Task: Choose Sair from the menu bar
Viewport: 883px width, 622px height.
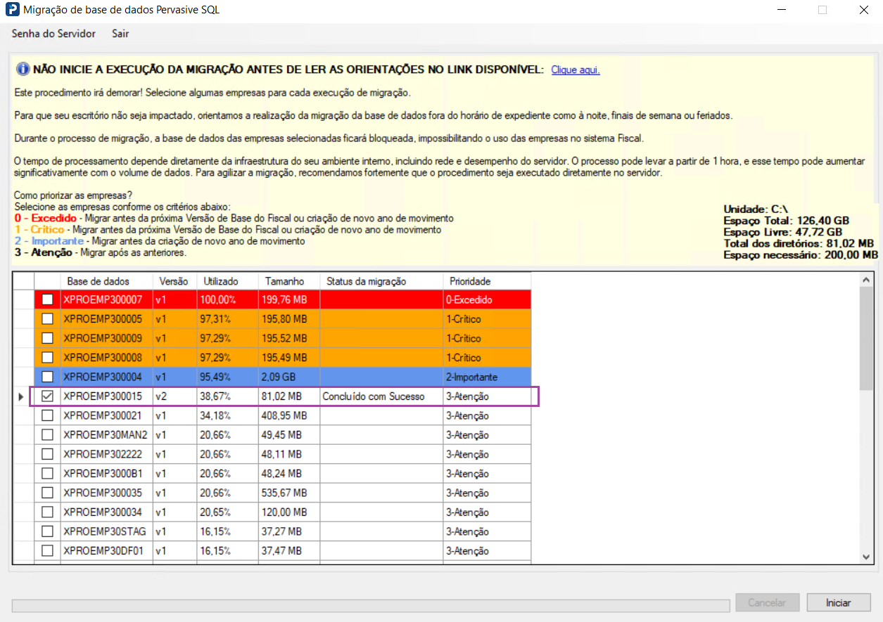Action: coord(120,34)
